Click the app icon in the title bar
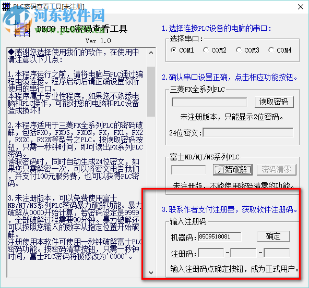This screenshot has width=309, height=288. (x=6, y=6)
